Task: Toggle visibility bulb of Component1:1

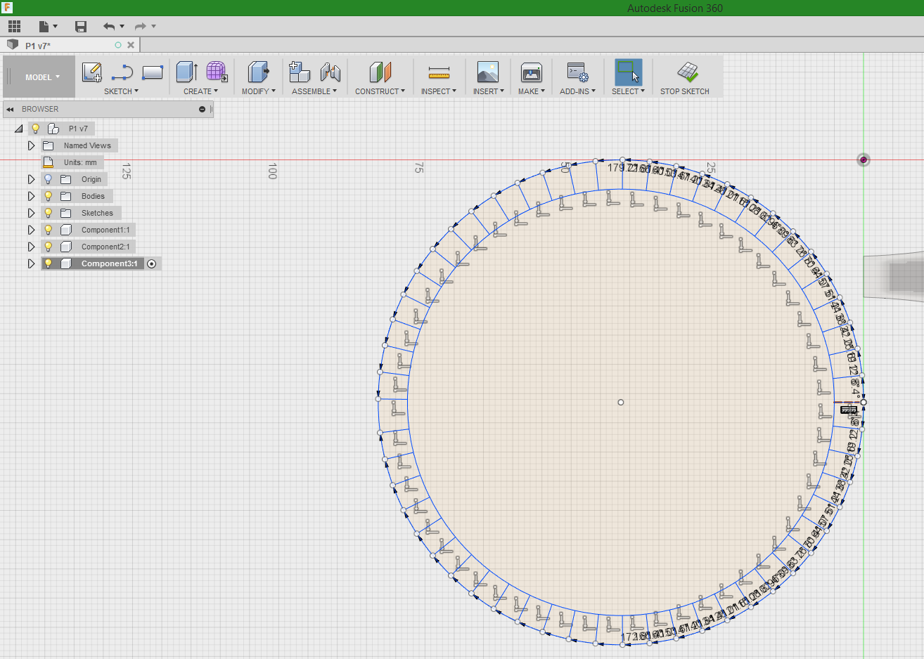Action: tap(48, 230)
